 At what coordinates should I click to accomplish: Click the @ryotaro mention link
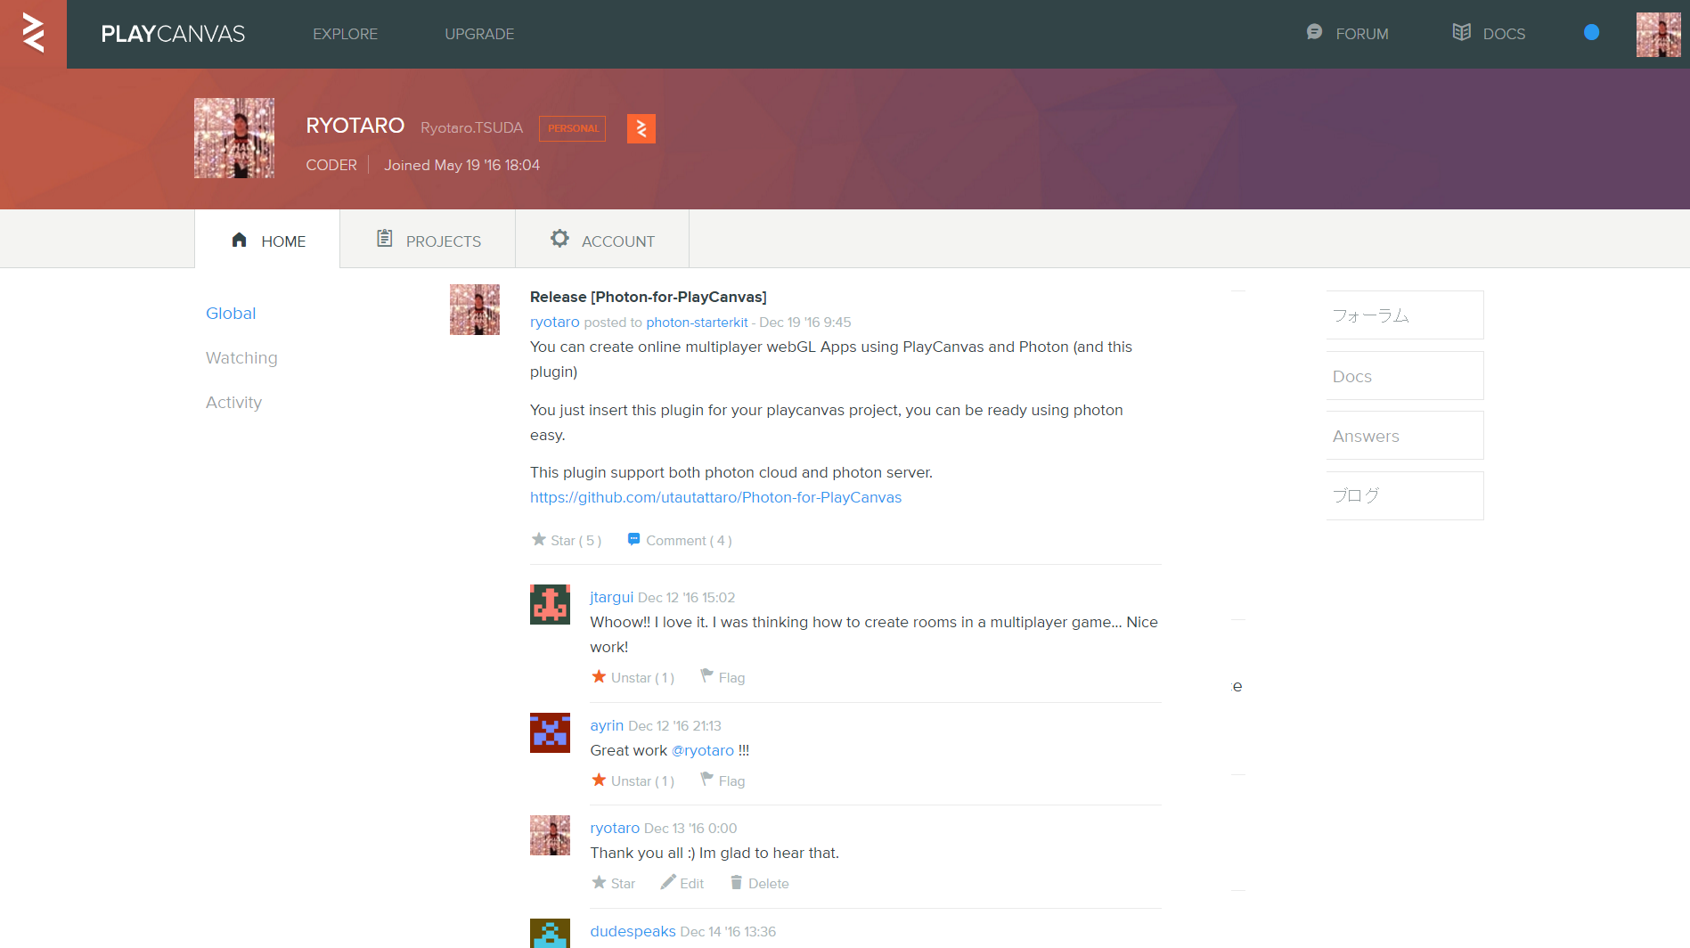point(702,750)
